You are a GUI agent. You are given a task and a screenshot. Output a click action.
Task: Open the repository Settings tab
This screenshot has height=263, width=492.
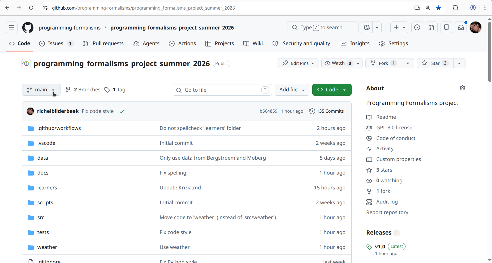tap(394, 44)
